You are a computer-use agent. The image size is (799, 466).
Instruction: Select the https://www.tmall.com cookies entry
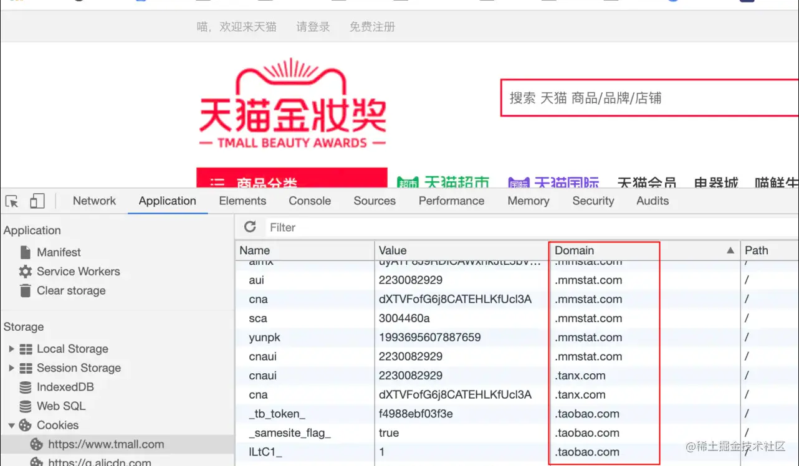point(106,445)
